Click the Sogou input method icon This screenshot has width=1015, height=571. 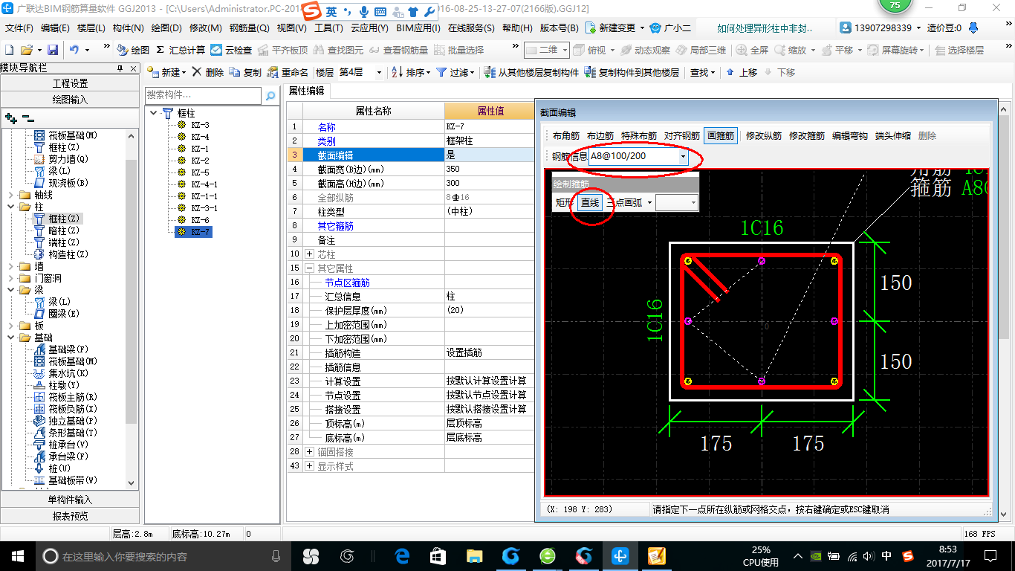point(313,12)
